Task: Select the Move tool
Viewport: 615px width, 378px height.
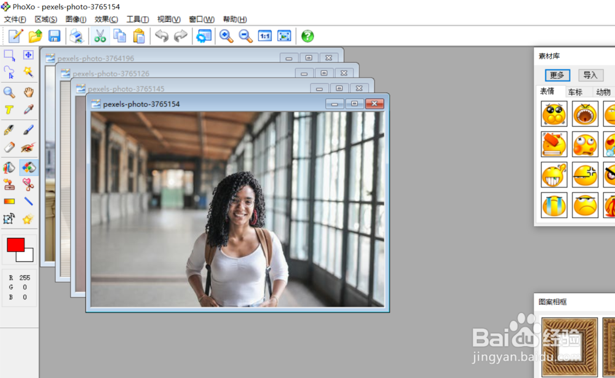Action: pyautogui.click(x=28, y=55)
